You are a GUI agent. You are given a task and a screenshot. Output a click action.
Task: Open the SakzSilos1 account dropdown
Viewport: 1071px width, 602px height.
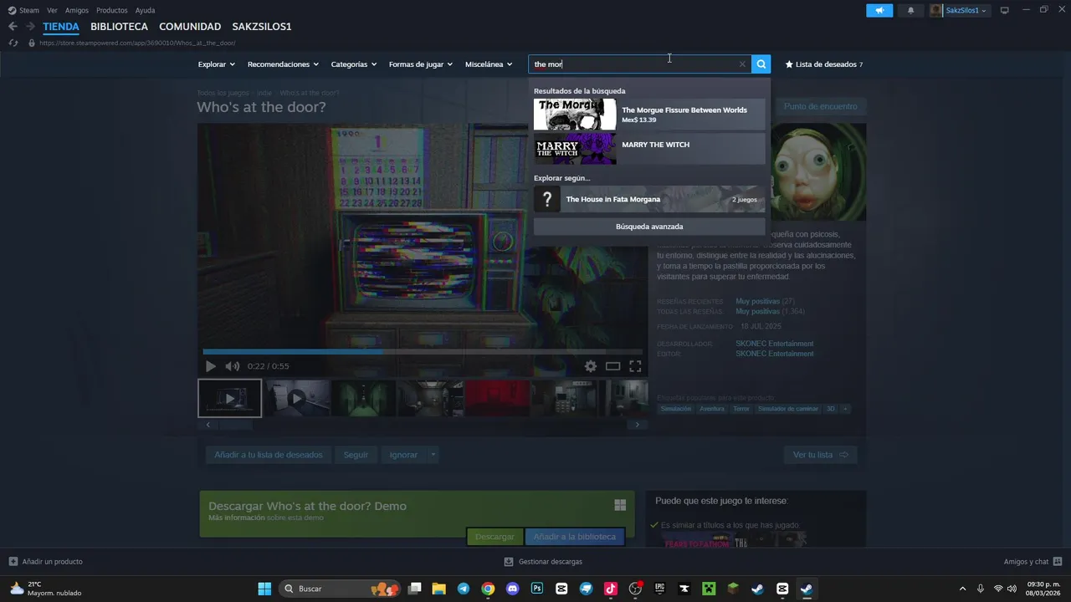[960, 10]
